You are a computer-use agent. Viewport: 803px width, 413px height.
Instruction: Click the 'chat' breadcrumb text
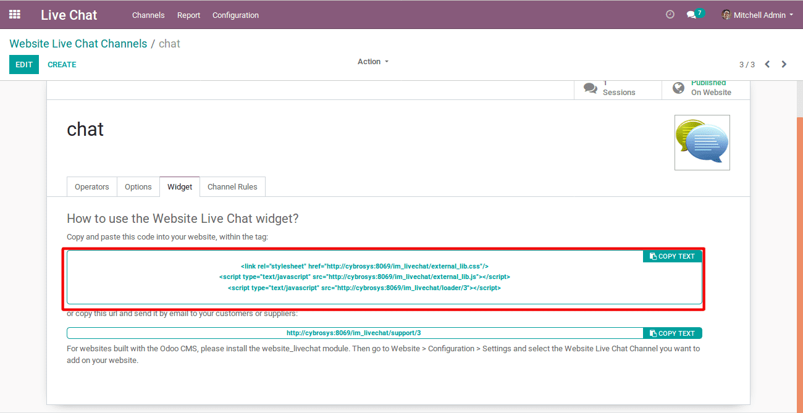(169, 44)
